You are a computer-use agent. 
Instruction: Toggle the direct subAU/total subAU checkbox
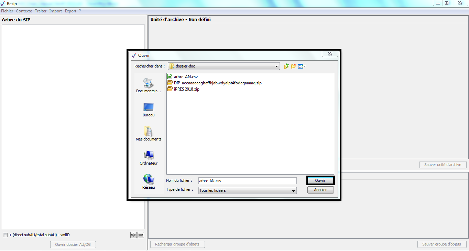coord(5,235)
